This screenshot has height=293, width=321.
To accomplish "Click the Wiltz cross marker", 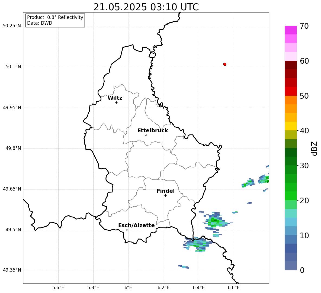I will [x=117, y=102].
